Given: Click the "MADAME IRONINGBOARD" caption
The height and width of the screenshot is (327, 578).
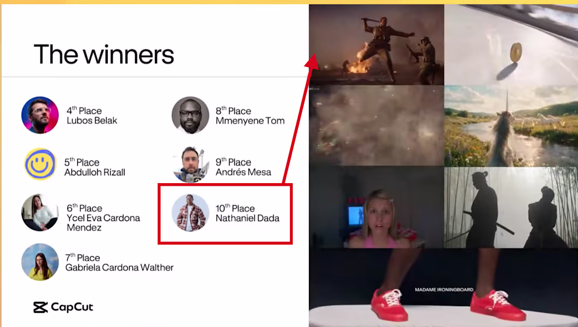Looking at the screenshot, I should 444,289.
